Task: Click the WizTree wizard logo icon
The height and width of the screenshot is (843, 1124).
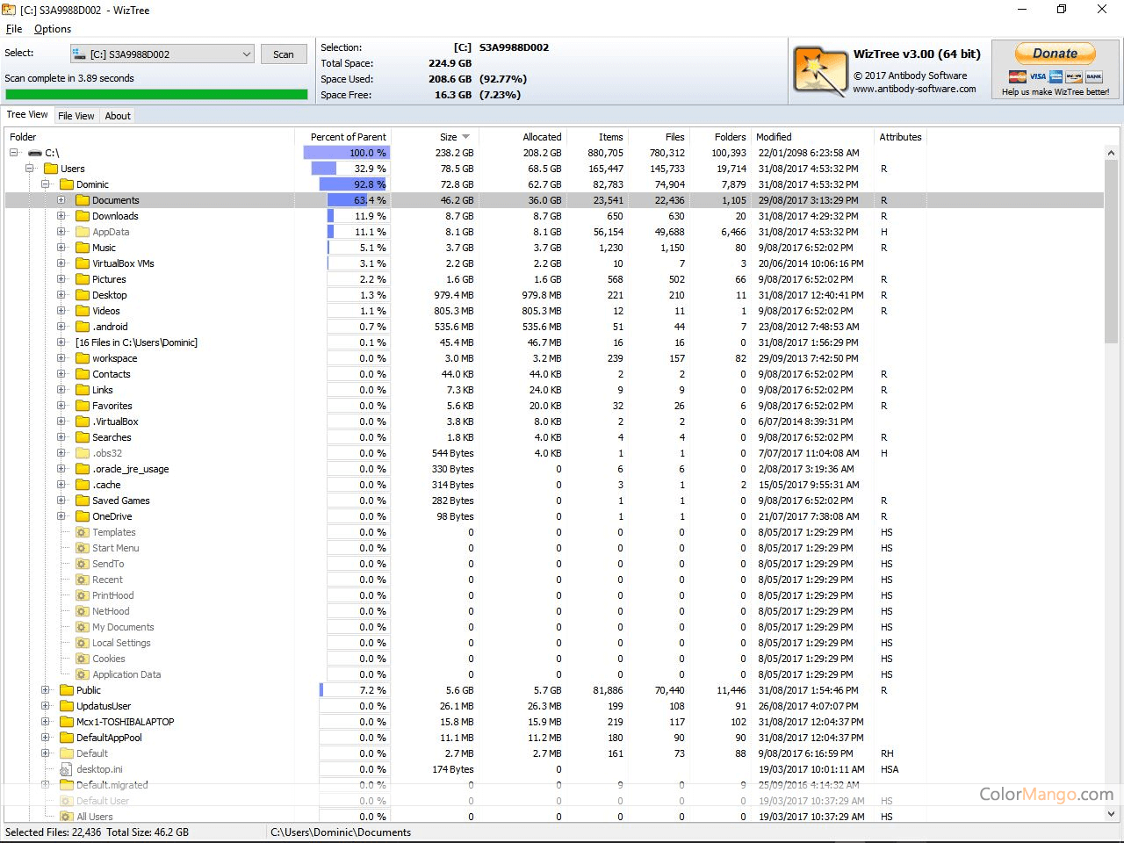Action: [820, 70]
